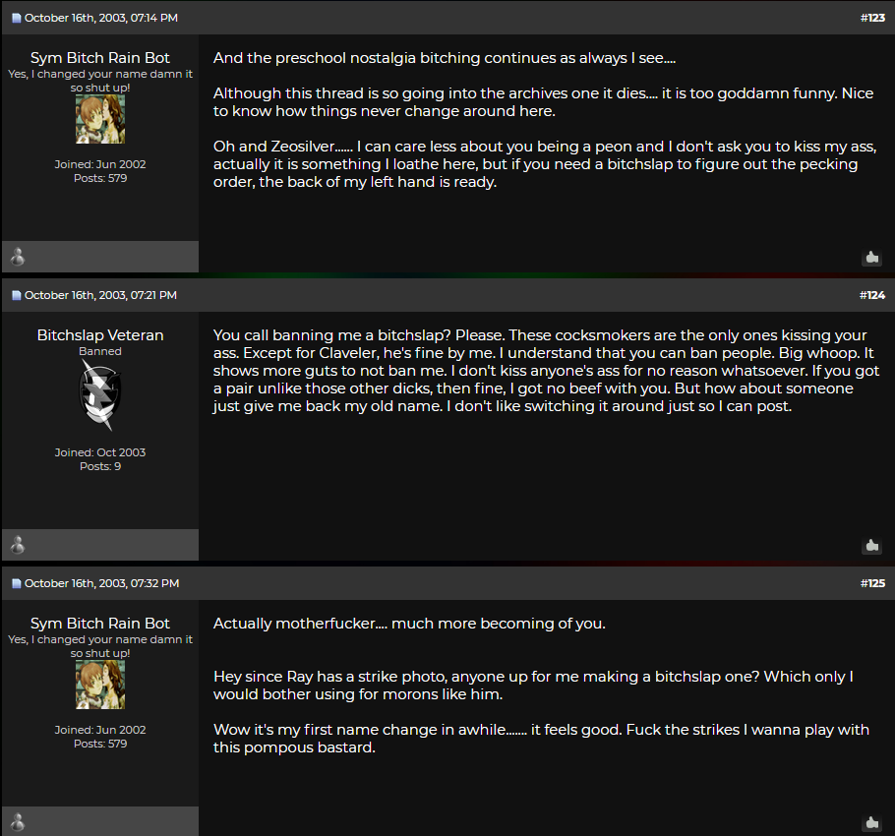Image resolution: width=895 pixels, height=836 pixels.
Task: Open Sym Bitch Rain Bot profile in post #123
Action: (100, 58)
